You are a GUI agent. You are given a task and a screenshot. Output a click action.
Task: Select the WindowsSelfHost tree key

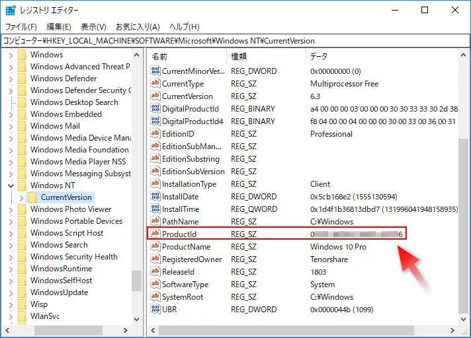(x=62, y=281)
